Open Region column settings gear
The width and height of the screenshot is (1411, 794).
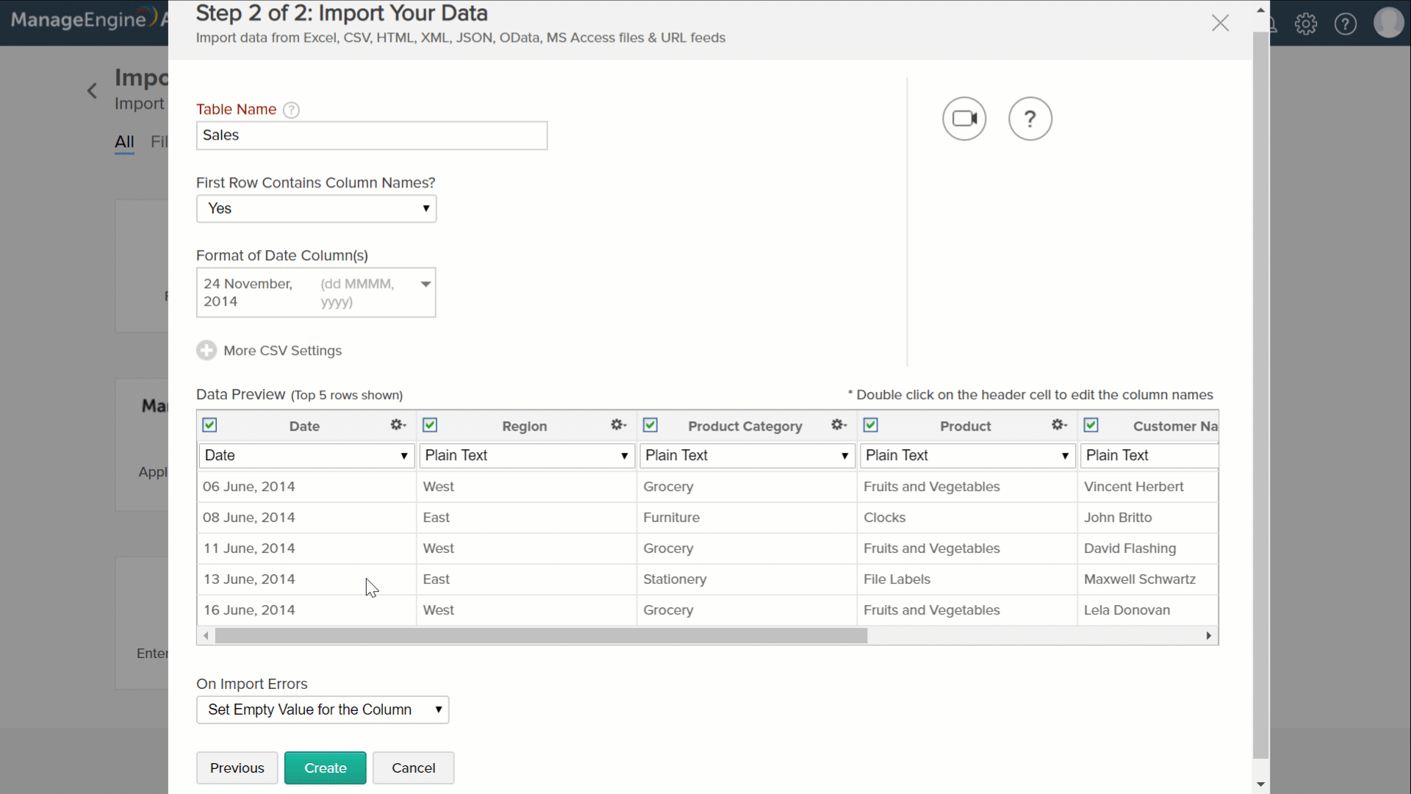coord(618,425)
